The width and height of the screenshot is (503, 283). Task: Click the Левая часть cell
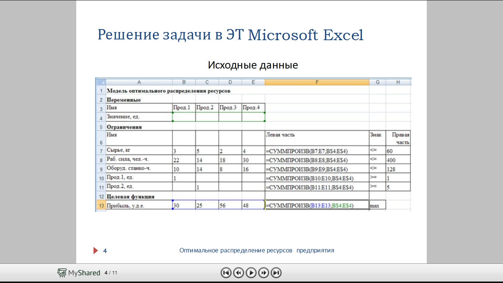pos(317,138)
